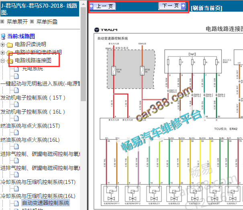Go to next page with 下一页 button
This screenshot has height=210, width=243.
172,6
